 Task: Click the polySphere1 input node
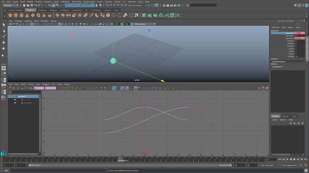[x=278, y=67]
